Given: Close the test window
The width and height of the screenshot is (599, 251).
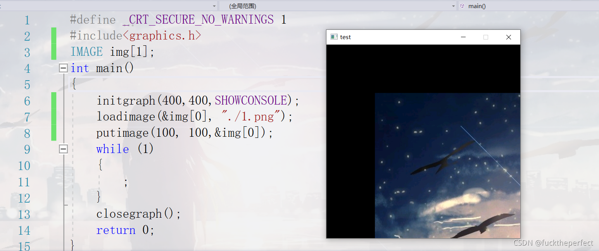Looking at the screenshot, I should tap(509, 37).
